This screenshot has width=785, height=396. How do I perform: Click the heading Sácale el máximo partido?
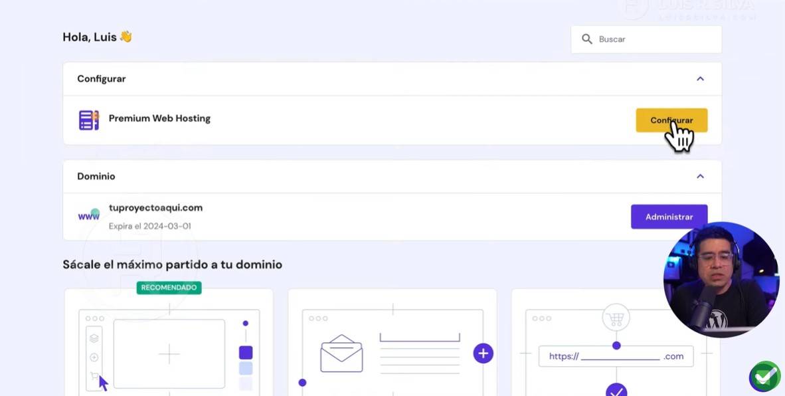click(x=172, y=264)
